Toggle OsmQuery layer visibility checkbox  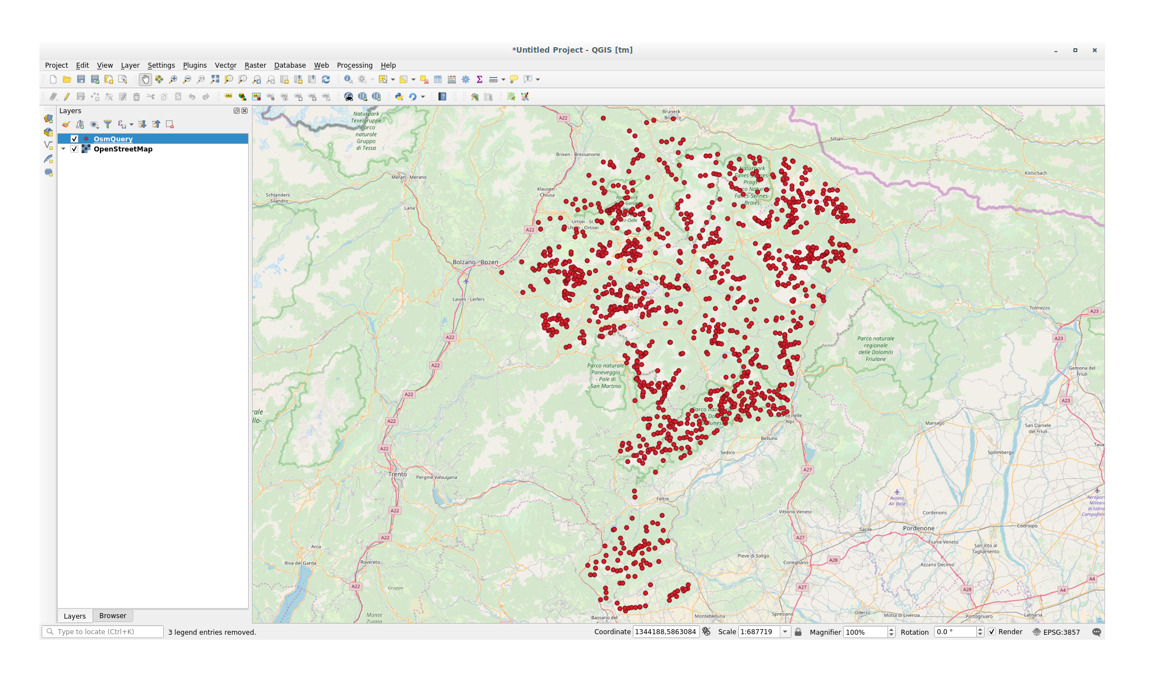(x=74, y=139)
